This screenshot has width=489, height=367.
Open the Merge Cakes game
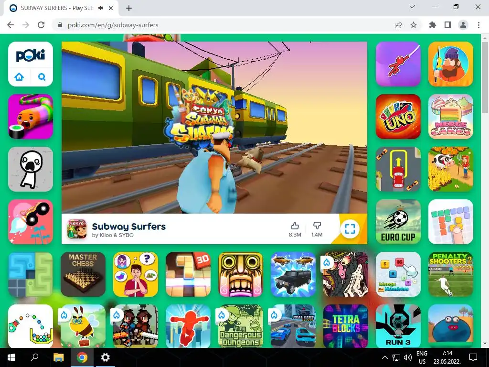click(451, 117)
